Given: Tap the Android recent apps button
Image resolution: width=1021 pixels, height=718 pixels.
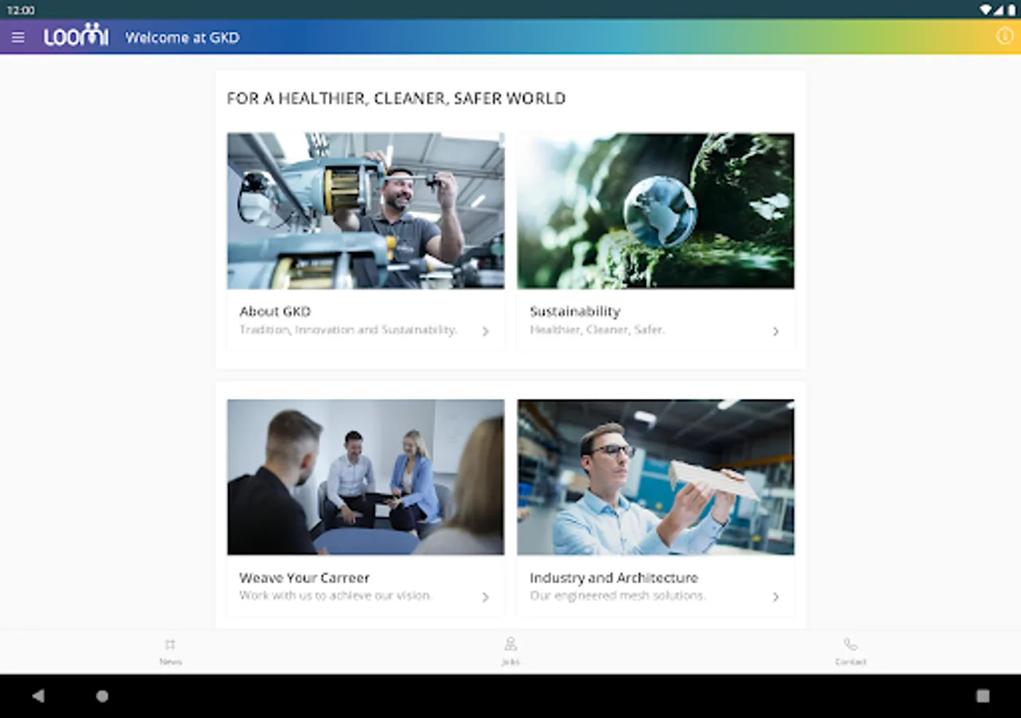Looking at the screenshot, I should 983,696.
